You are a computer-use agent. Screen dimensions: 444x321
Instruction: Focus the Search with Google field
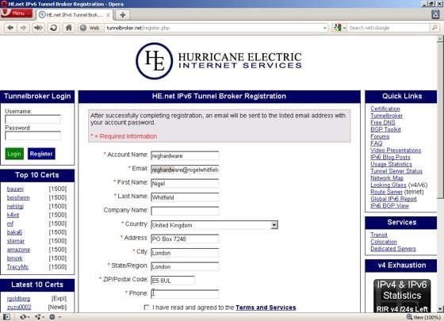[x=388, y=28]
